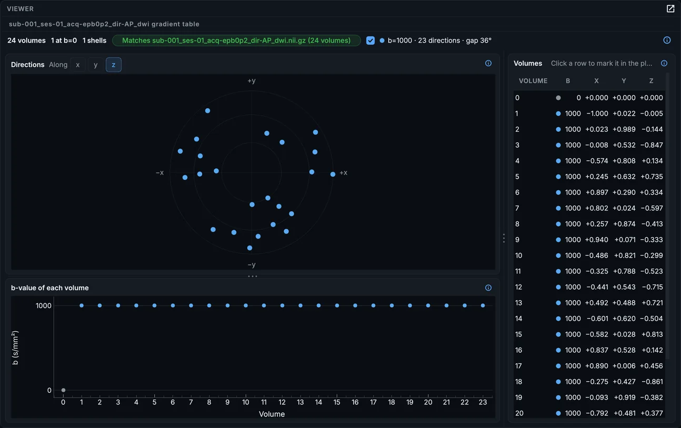Click the +0.813 Z value cell
681x428 pixels.
pyautogui.click(x=652, y=334)
